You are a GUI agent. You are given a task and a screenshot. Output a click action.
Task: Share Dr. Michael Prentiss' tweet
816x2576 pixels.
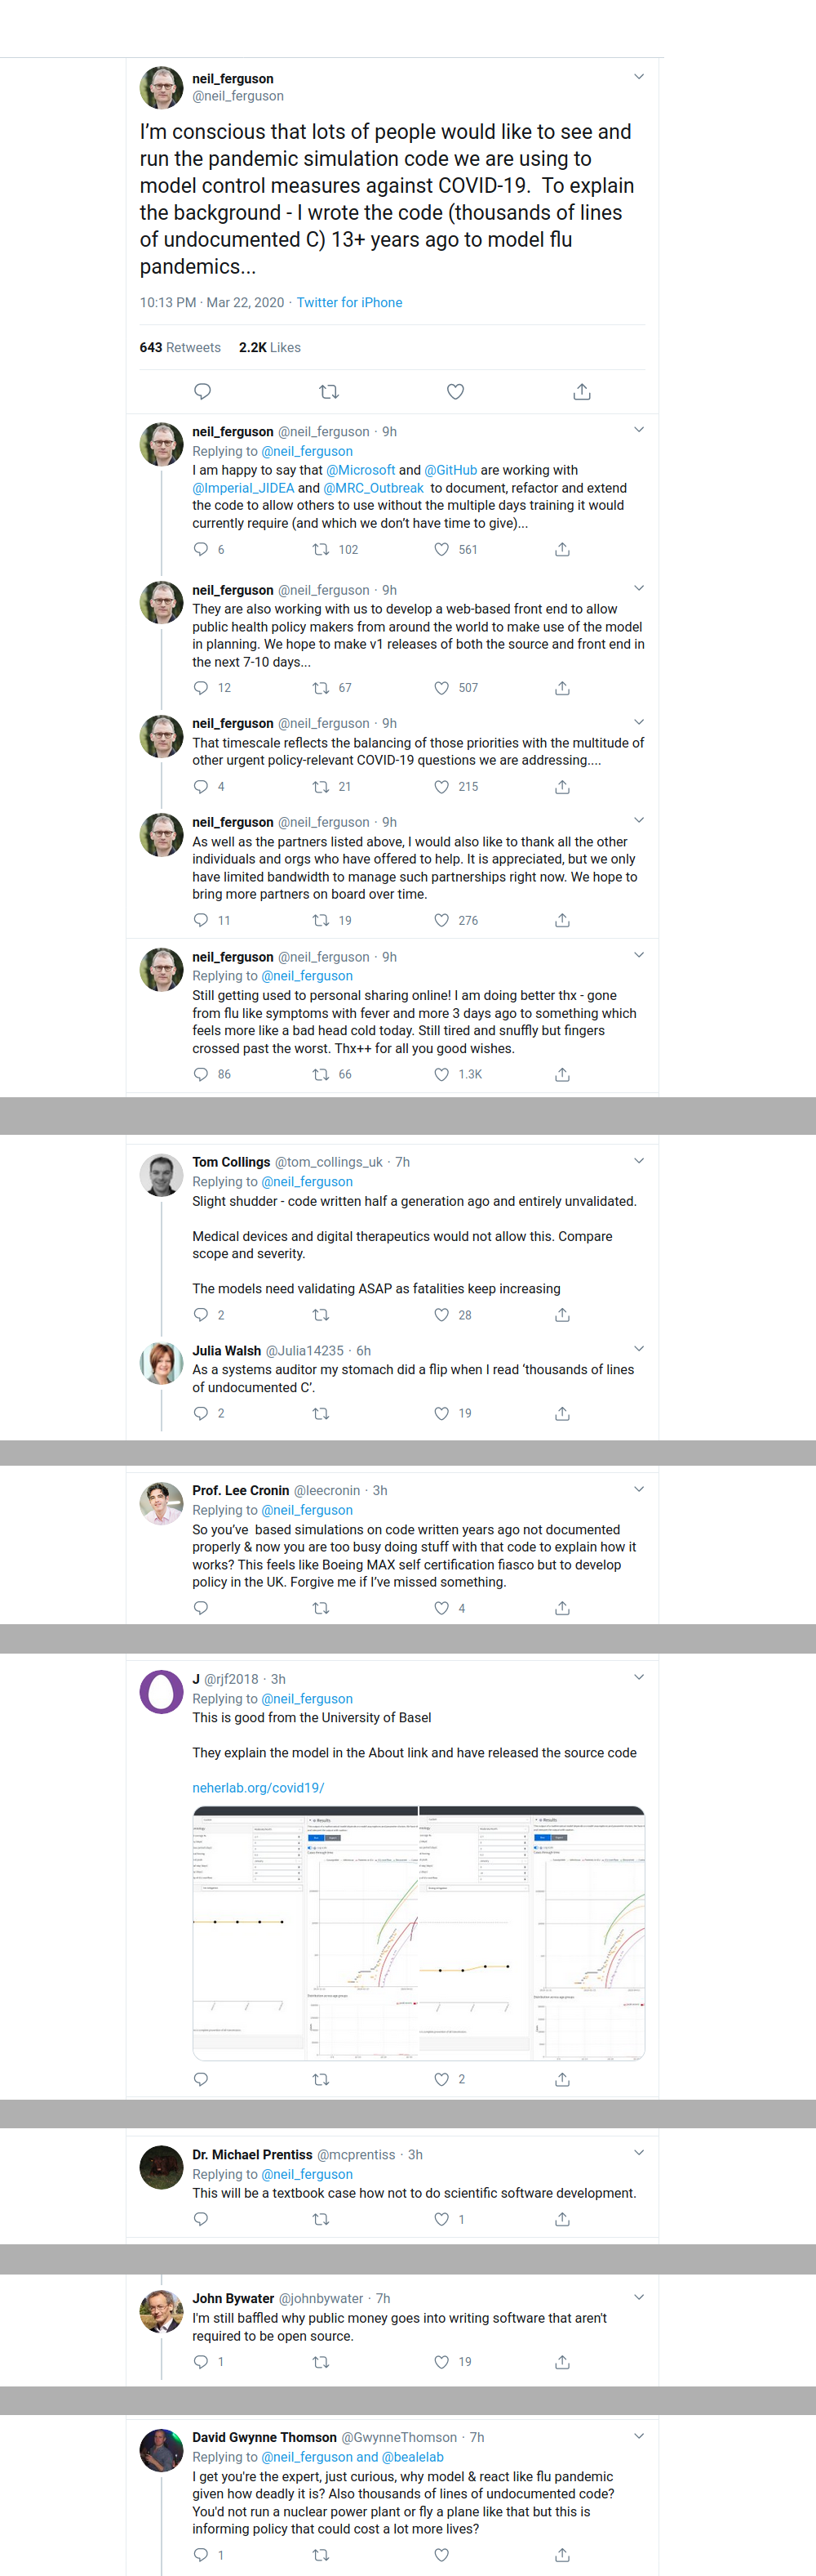tap(562, 2219)
